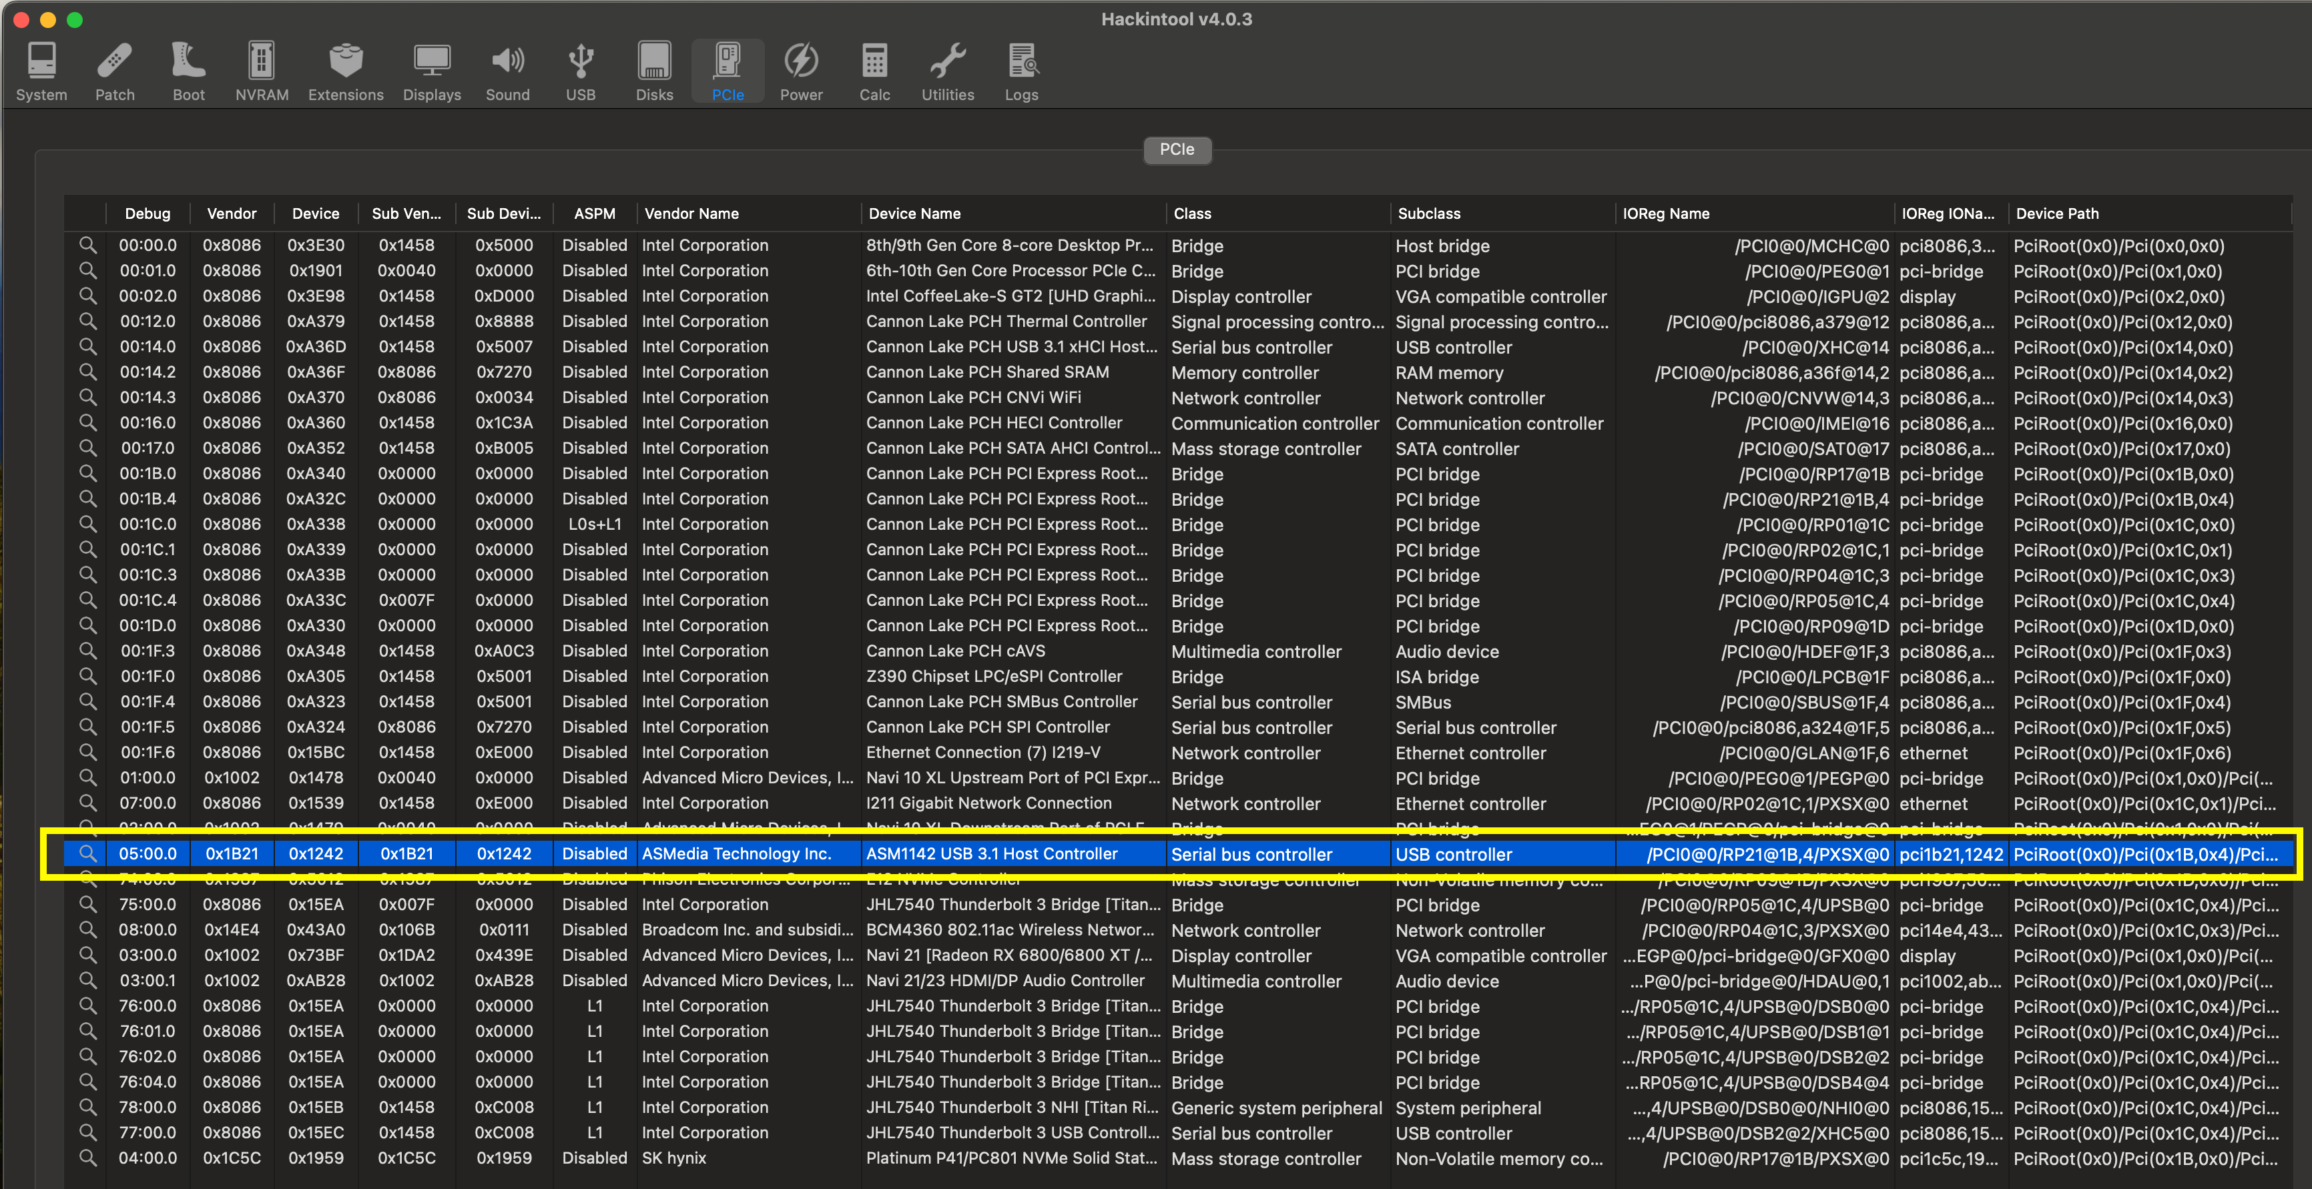2312x1189 pixels.
Task: Click magnifier icon for device 07:00.0
Action: [x=87, y=803]
